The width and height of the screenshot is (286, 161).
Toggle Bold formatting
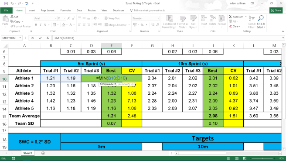click(x=36, y=24)
